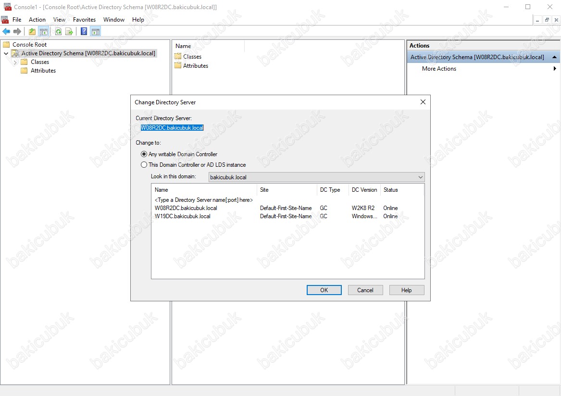
Task: Click the Up One Level folder icon
Action: click(32, 32)
